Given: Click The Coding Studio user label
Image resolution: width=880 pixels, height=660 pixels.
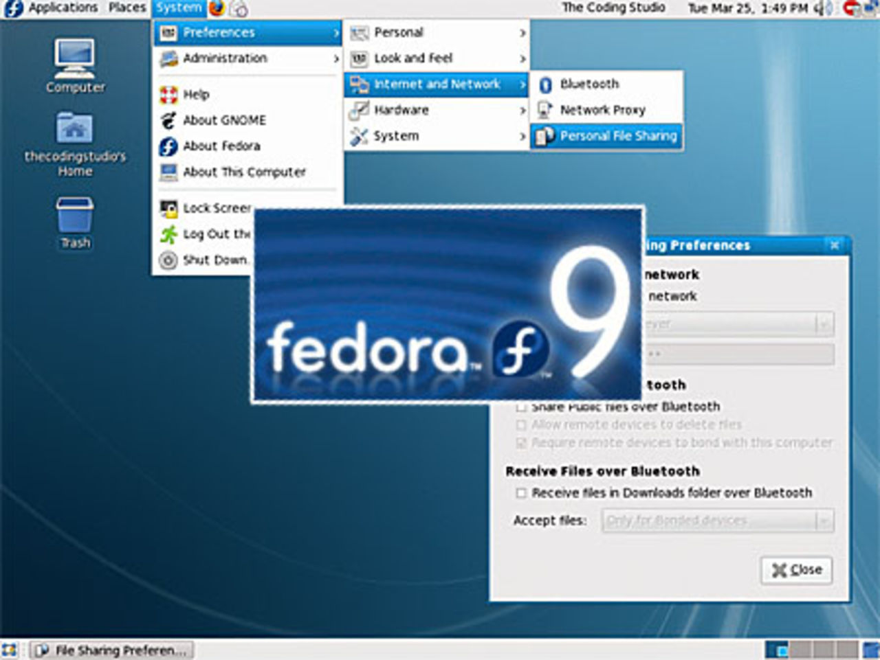Looking at the screenshot, I should (613, 8).
